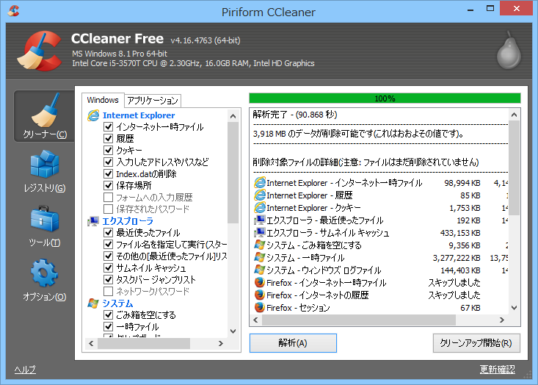Click right arrow of results horizontal scrollbar
538x385 pixels.
[x=501, y=320]
